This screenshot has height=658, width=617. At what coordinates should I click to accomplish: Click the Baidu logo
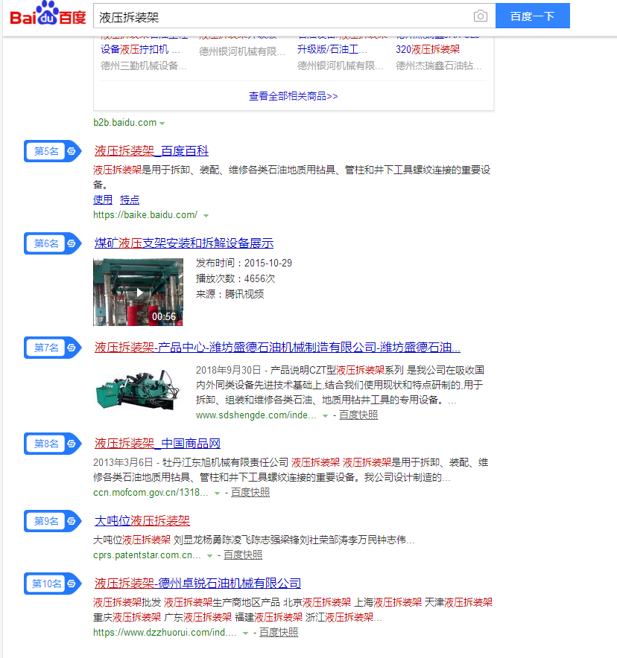(48, 14)
